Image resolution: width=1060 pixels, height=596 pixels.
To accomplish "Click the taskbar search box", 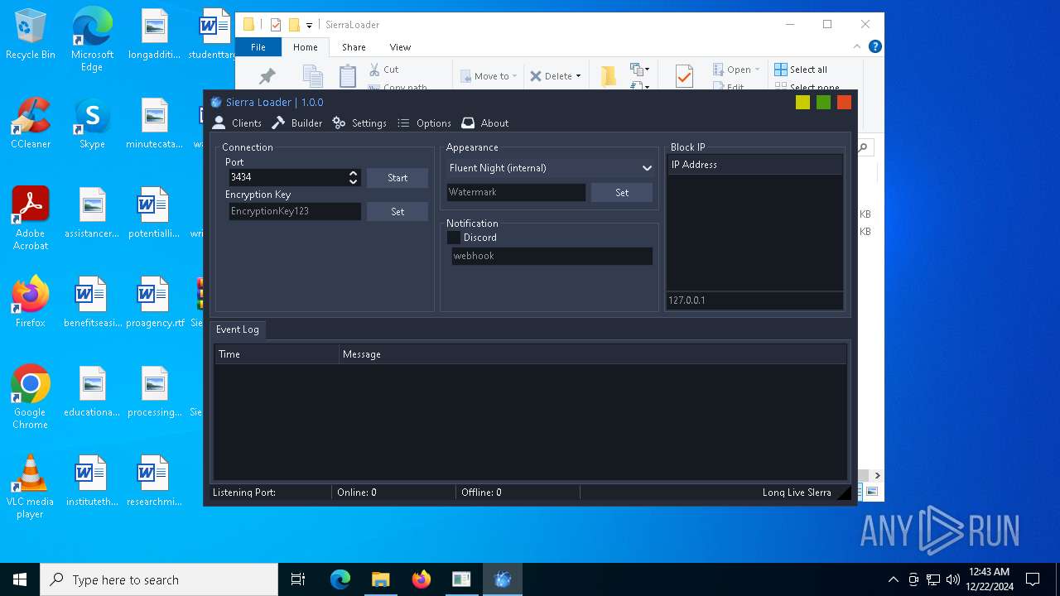I will coord(159,579).
